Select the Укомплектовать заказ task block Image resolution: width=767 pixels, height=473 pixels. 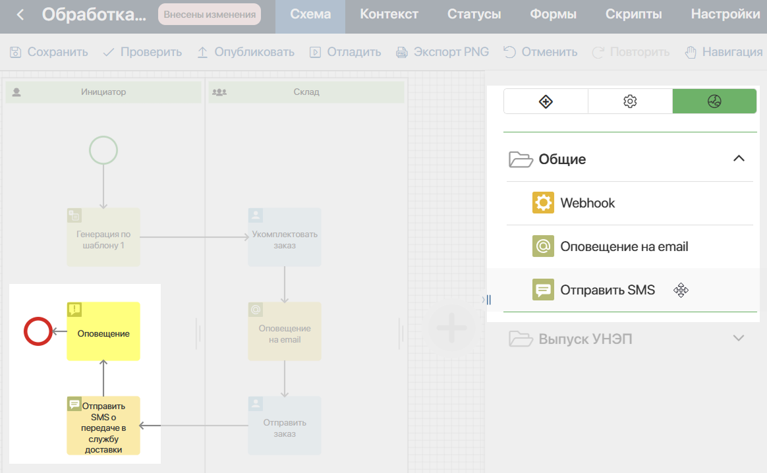click(x=285, y=237)
